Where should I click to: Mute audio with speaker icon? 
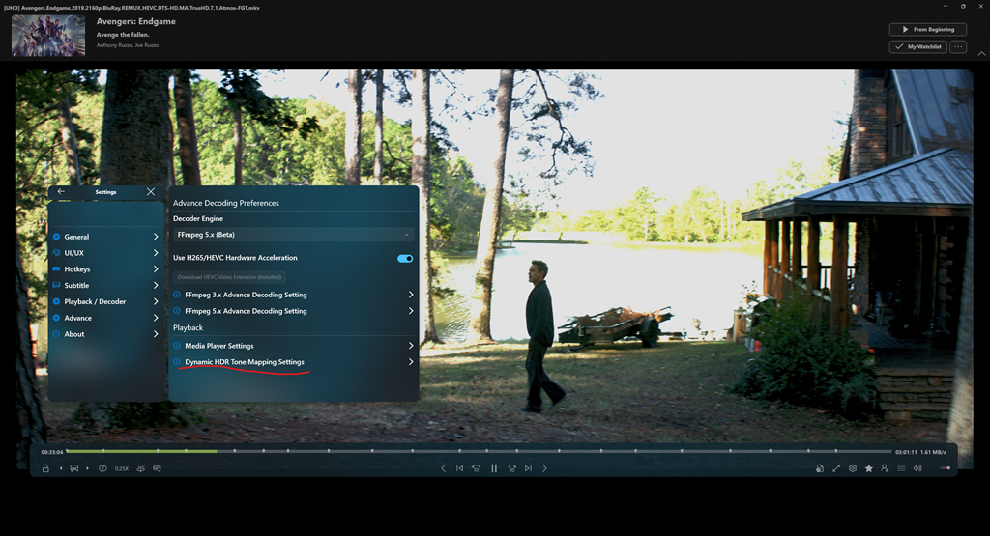pyautogui.click(x=917, y=468)
